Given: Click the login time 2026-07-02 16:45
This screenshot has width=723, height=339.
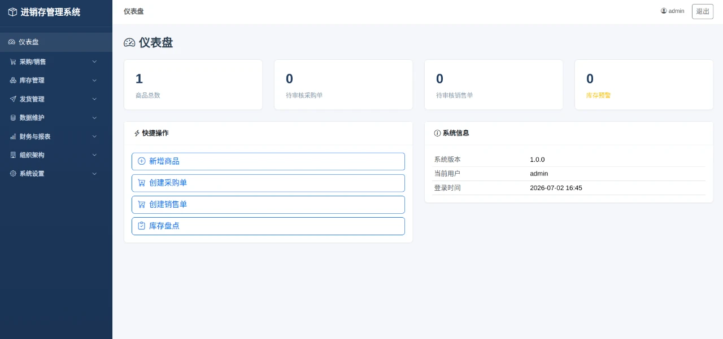Looking at the screenshot, I should (556, 188).
